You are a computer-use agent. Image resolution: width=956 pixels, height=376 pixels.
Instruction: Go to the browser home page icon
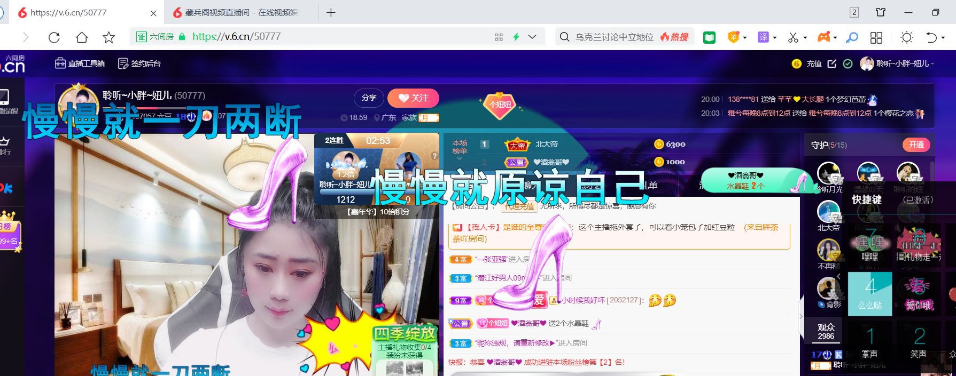[82, 37]
